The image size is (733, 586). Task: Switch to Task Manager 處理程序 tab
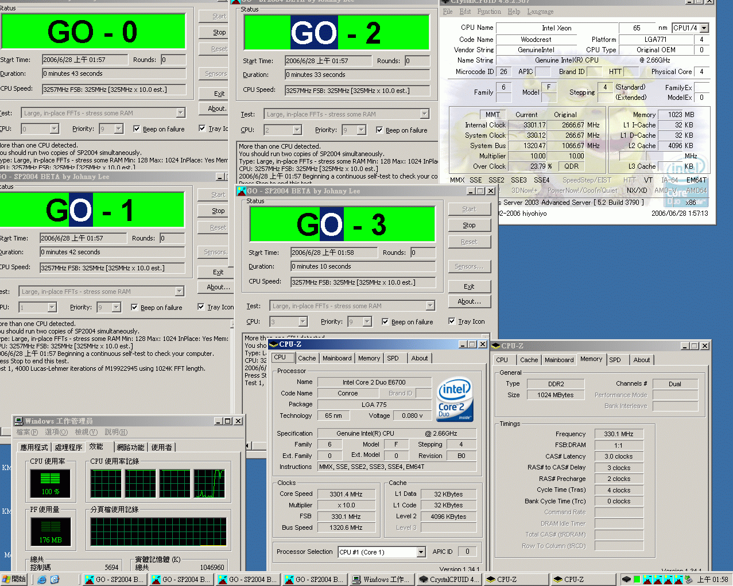pyautogui.click(x=68, y=447)
